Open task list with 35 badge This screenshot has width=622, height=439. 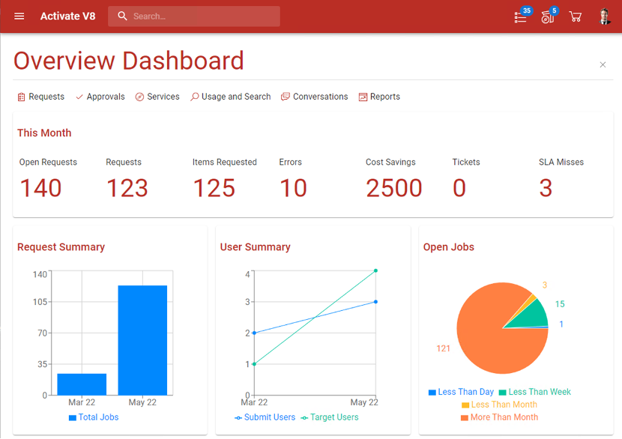coord(520,17)
